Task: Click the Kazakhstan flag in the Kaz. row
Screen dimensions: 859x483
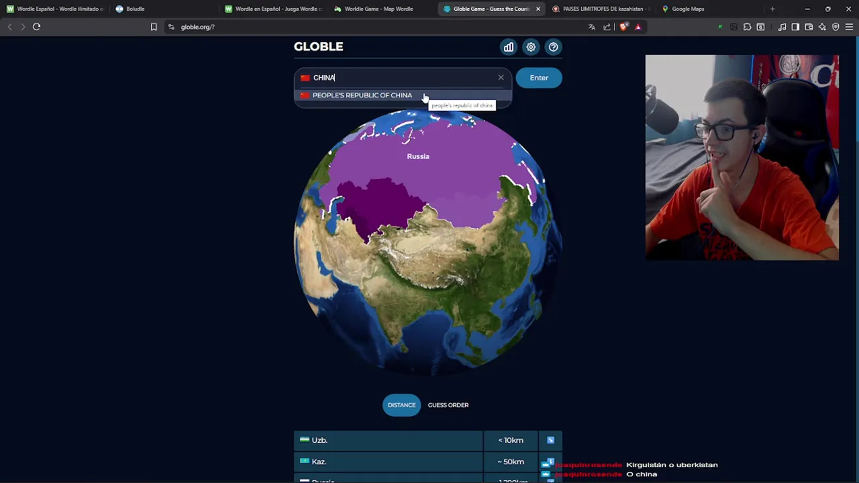Action: pyautogui.click(x=305, y=462)
